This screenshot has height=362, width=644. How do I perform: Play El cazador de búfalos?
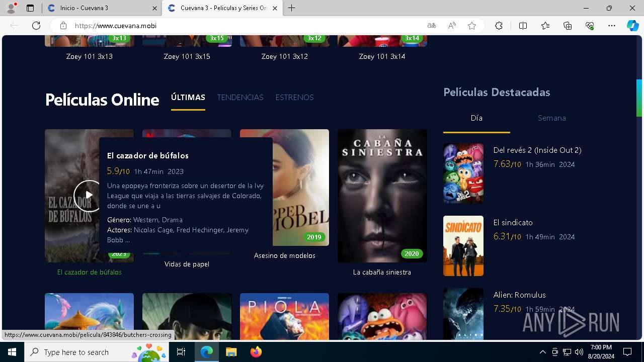89,196
